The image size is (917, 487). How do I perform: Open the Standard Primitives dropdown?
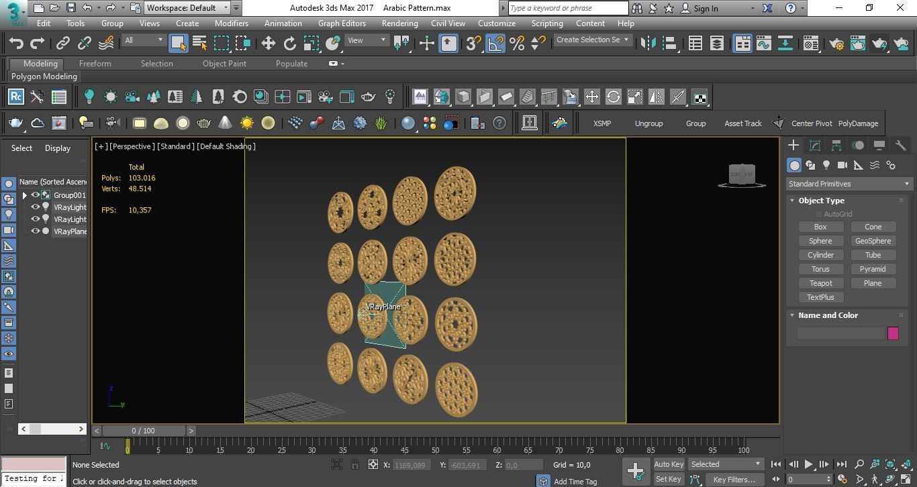849,184
